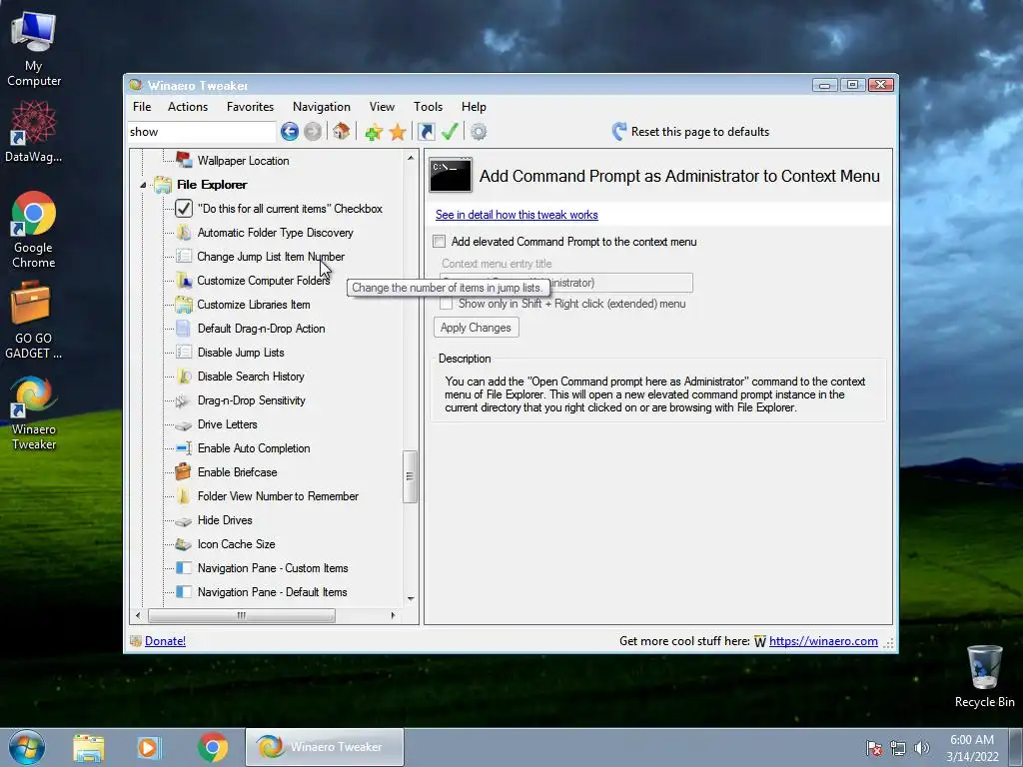1023x767 pixels.
Task: Open the Tools menu
Action: (428, 106)
